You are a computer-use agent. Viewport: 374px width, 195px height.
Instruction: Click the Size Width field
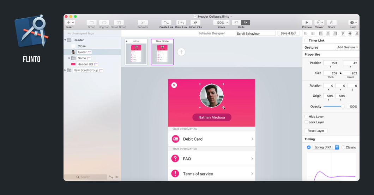331,73
